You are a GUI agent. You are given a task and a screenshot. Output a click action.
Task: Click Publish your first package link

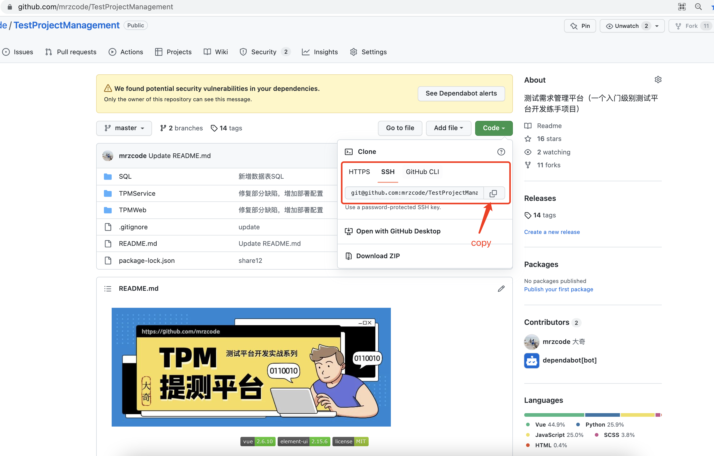click(558, 289)
